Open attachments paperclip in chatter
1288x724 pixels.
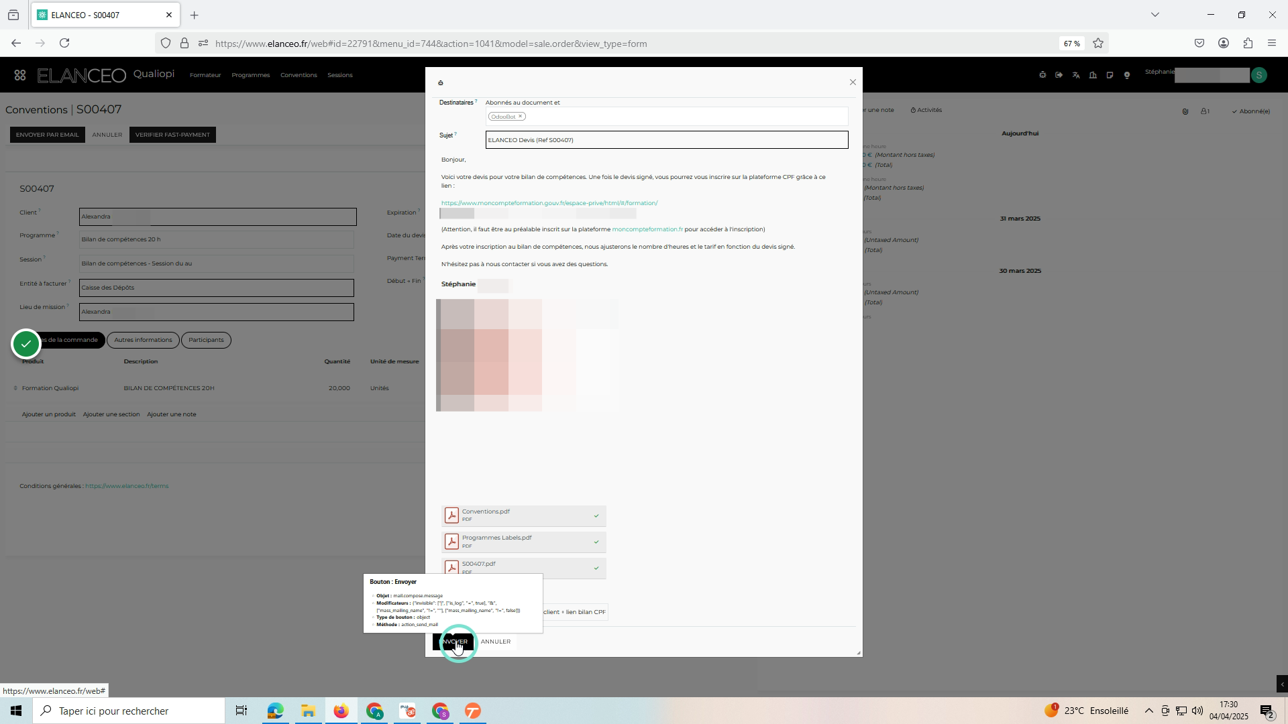tap(1185, 111)
